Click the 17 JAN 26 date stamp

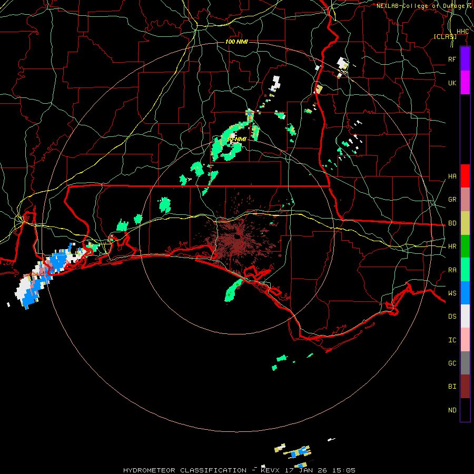tap(306, 470)
